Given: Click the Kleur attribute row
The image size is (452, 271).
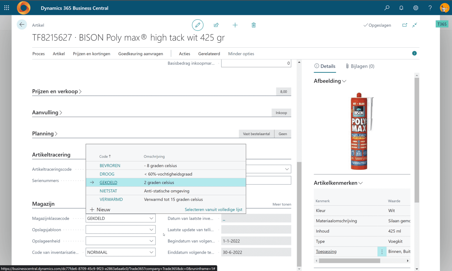Looking at the screenshot, I should pos(362,211).
